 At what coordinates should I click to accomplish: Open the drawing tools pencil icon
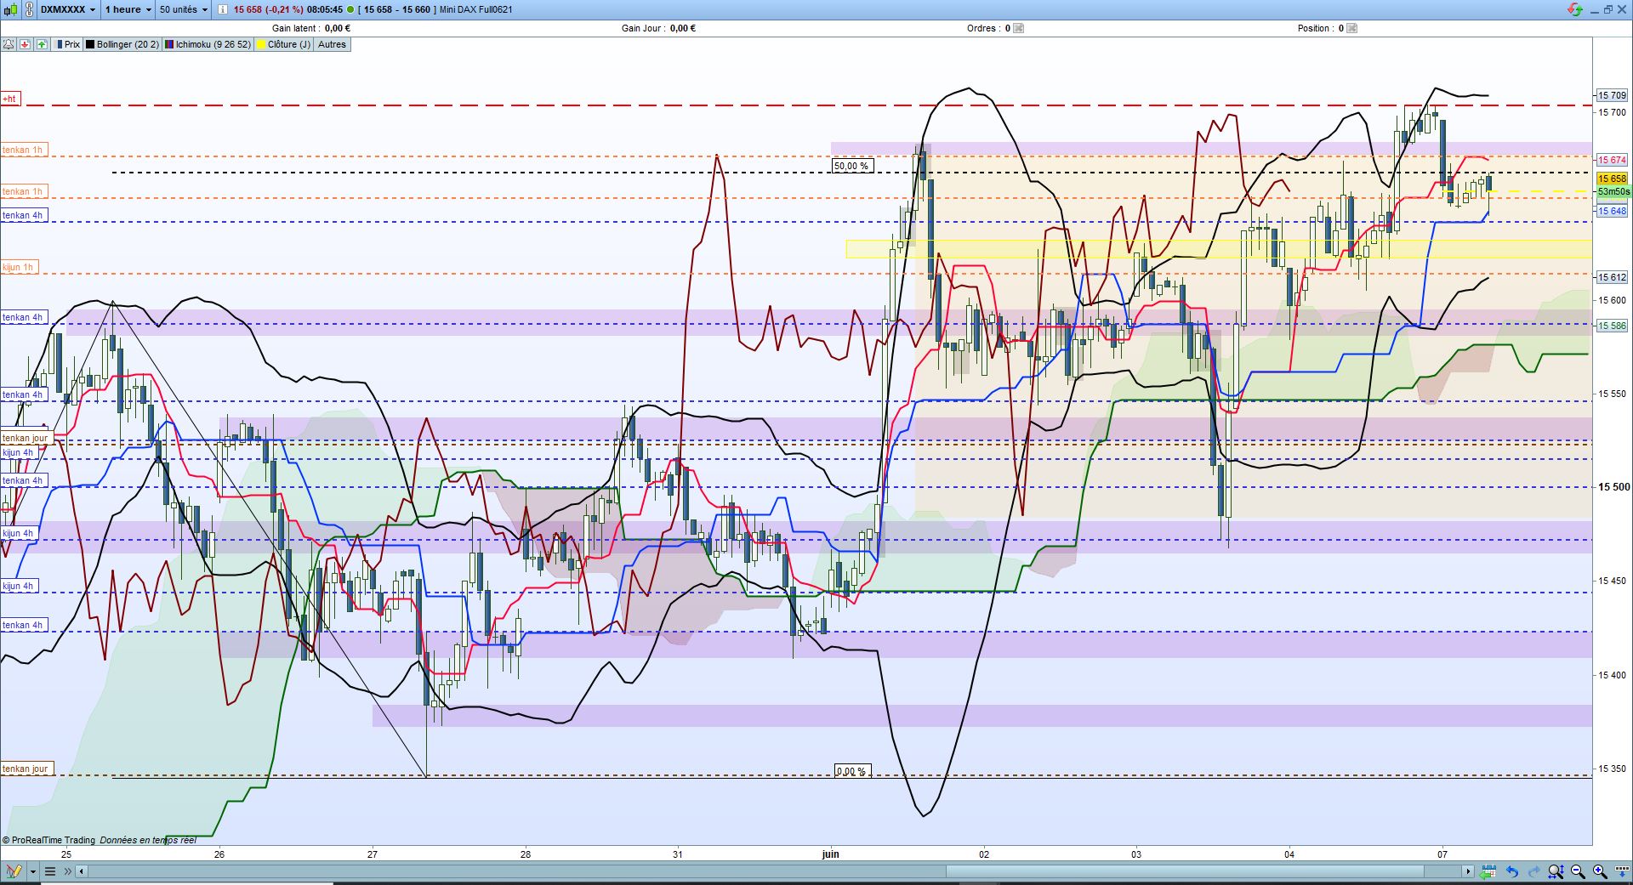13,871
